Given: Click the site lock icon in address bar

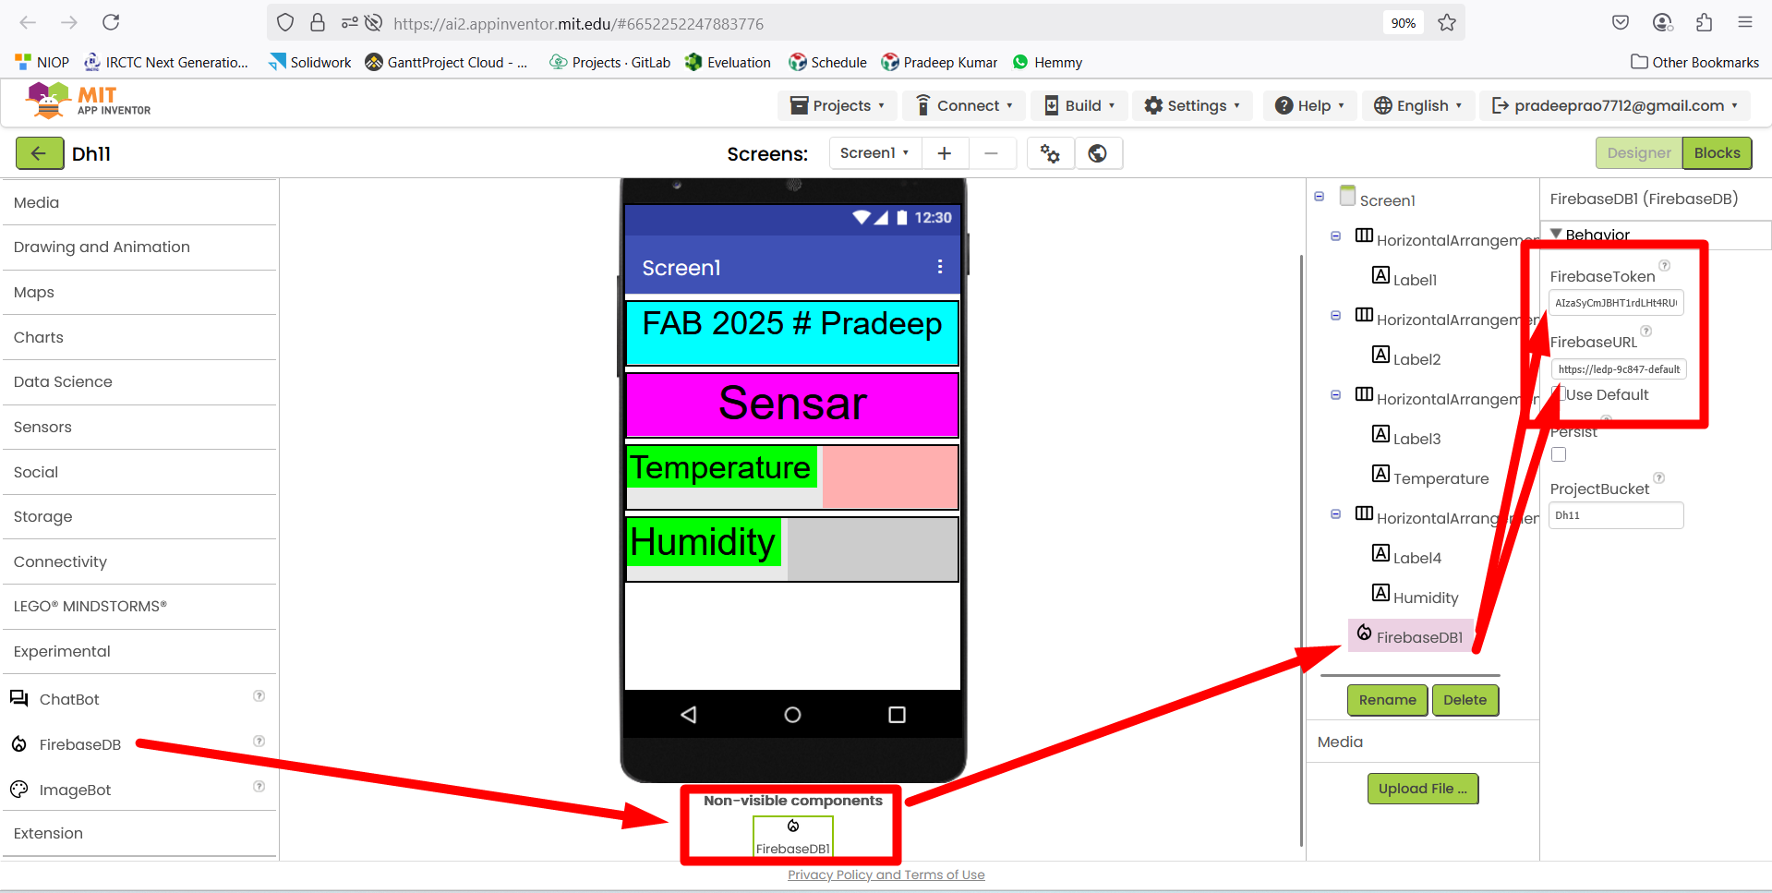Looking at the screenshot, I should [x=318, y=23].
